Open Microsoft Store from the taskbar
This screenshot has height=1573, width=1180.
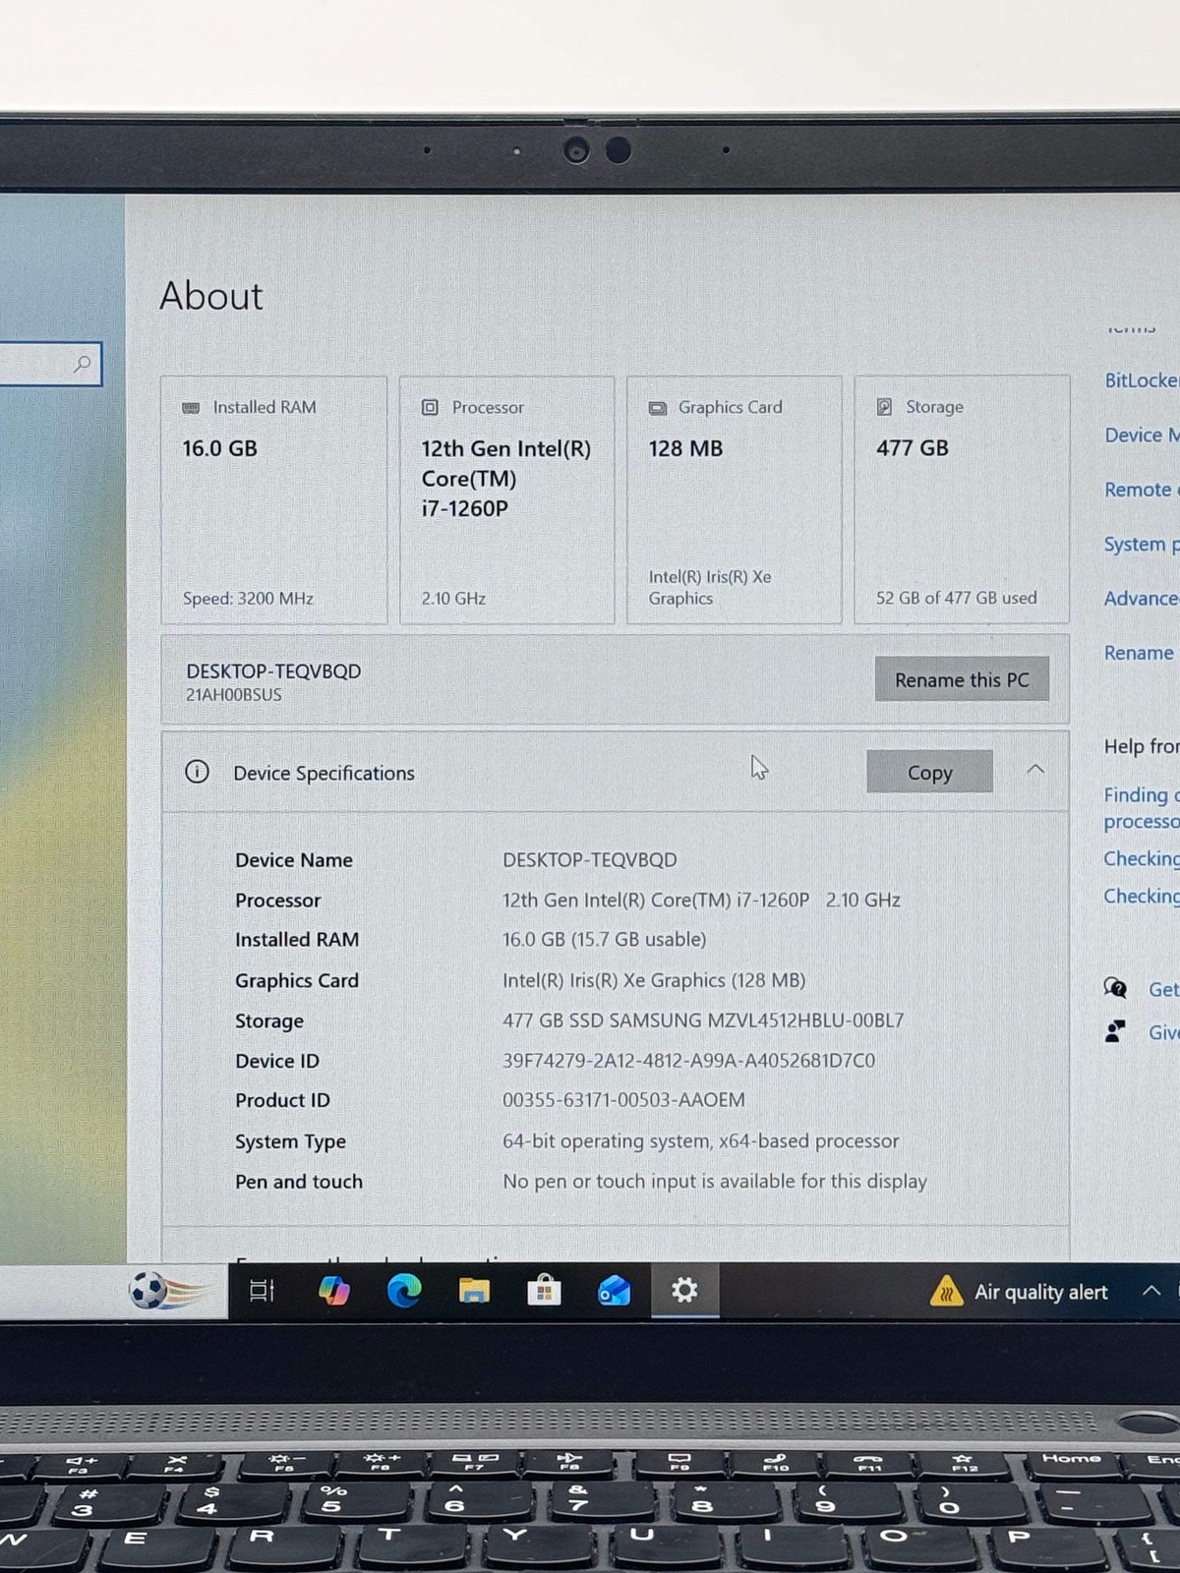[x=544, y=1290]
